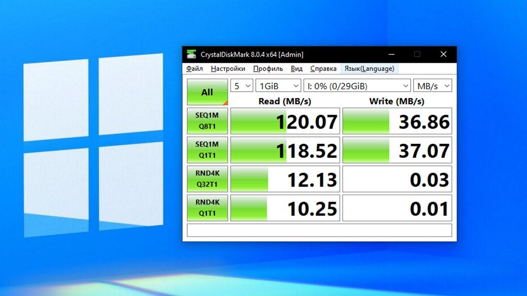Open the Язык(Language) menu
This screenshot has height=296, width=527.
pos(369,69)
